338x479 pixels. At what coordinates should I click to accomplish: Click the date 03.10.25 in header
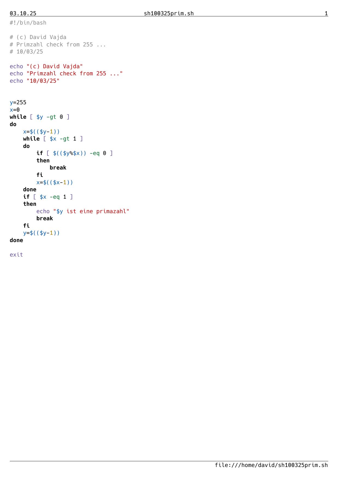pos(23,14)
